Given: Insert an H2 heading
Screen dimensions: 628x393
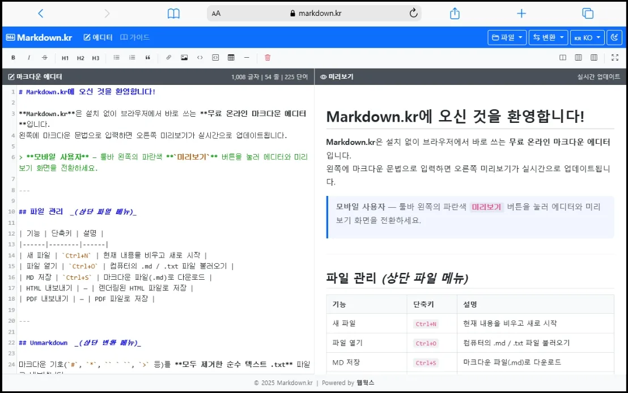Looking at the screenshot, I should pyautogui.click(x=80, y=58).
